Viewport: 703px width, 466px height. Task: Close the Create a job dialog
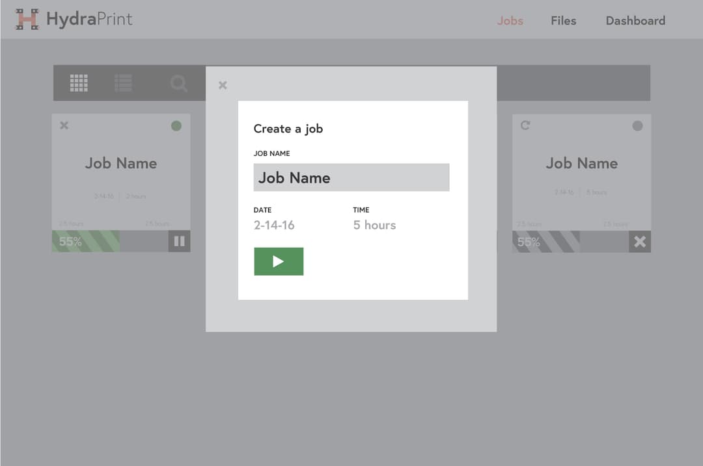(x=223, y=85)
